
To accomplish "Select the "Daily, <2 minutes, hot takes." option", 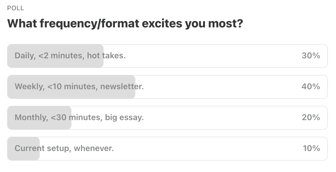I will click(x=167, y=56).
